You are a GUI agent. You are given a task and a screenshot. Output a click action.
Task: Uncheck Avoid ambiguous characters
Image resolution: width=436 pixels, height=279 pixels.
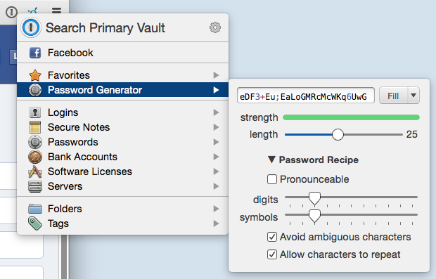click(272, 237)
